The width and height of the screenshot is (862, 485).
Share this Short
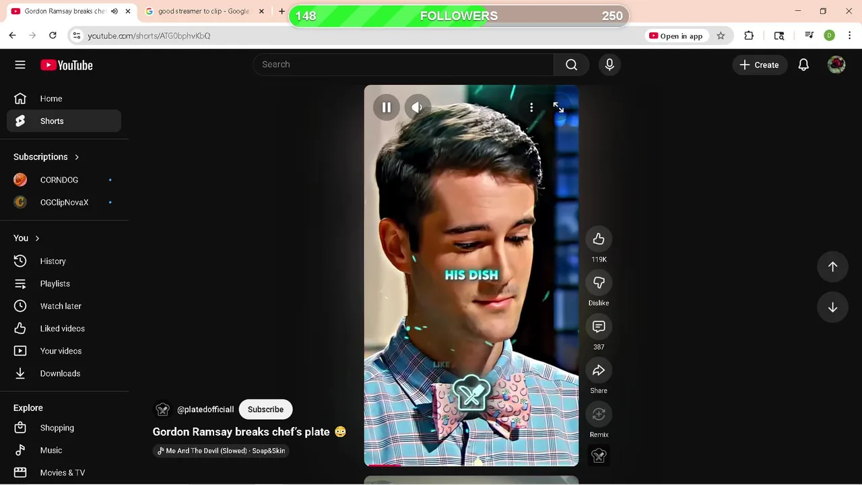[x=599, y=370]
